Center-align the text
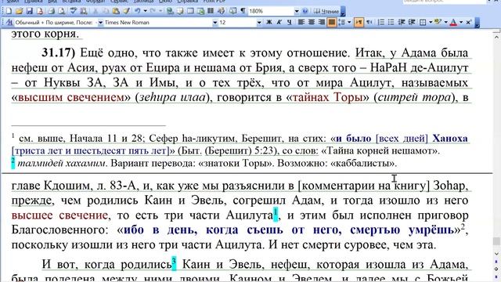Screen dimensions: 501x282 312,22
